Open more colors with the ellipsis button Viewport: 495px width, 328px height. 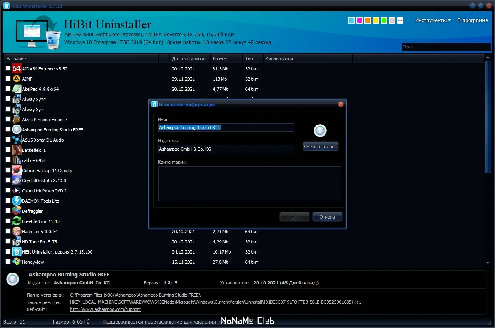click(400, 20)
